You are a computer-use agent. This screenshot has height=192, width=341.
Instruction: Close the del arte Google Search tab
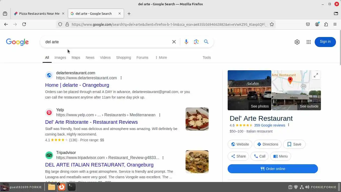point(120,13)
